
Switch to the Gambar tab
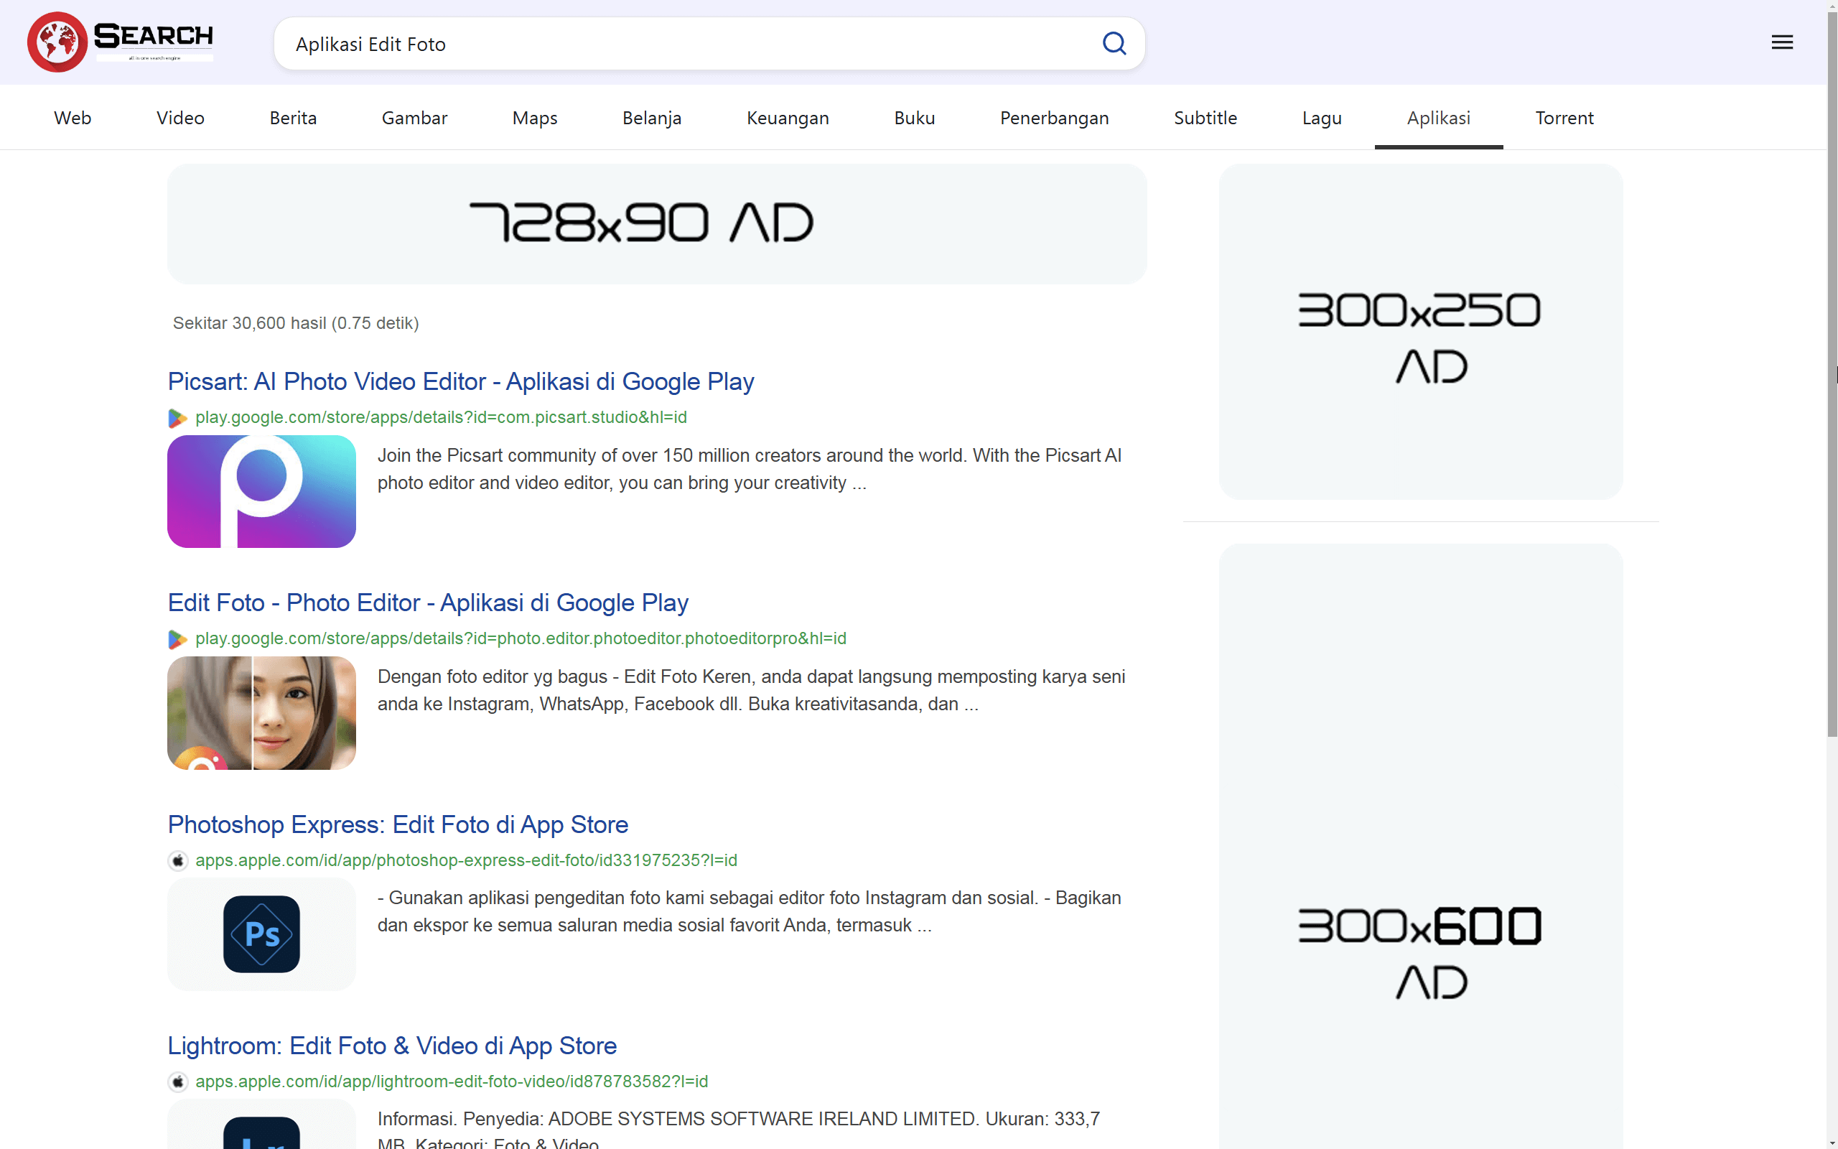click(415, 118)
